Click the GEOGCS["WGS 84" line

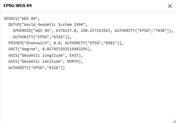pyautogui.click(x=22, y=18)
